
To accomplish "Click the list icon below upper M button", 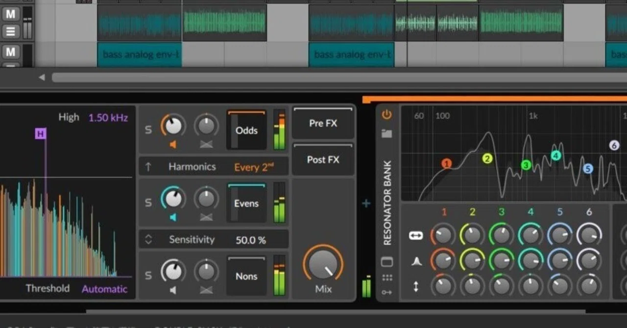I will (x=11, y=31).
